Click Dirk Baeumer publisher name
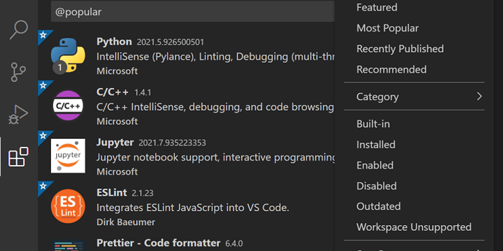Image resolution: width=503 pixels, height=251 pixels. (126, 222)
